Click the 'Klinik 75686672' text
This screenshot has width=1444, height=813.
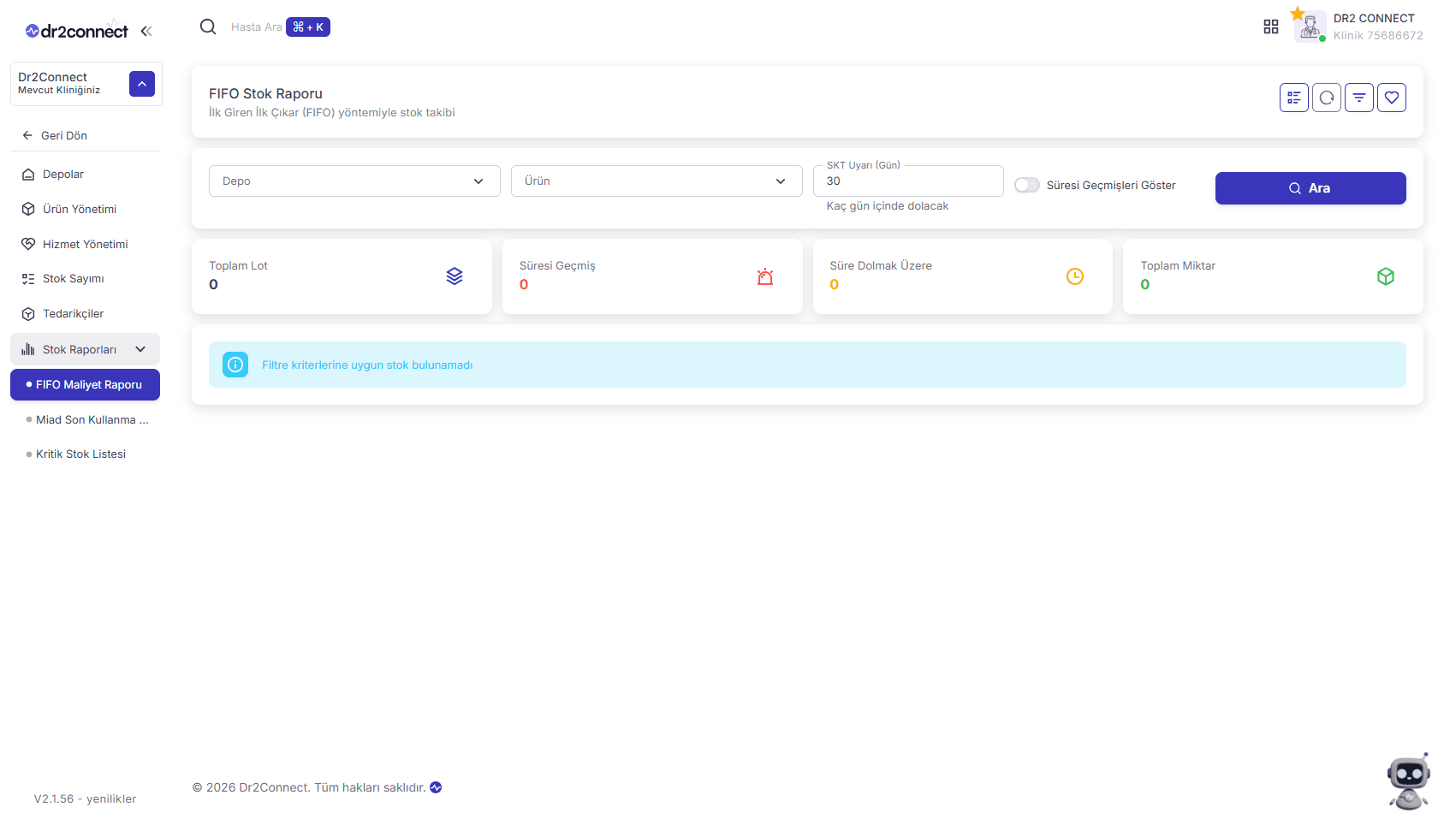(1378, 36)
